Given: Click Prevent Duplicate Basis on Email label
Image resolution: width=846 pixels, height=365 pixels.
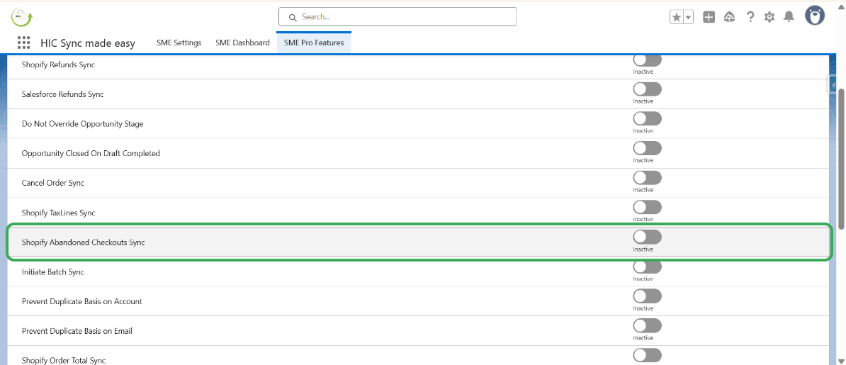Looking at the screenshot, I should (x=77, y=331).
